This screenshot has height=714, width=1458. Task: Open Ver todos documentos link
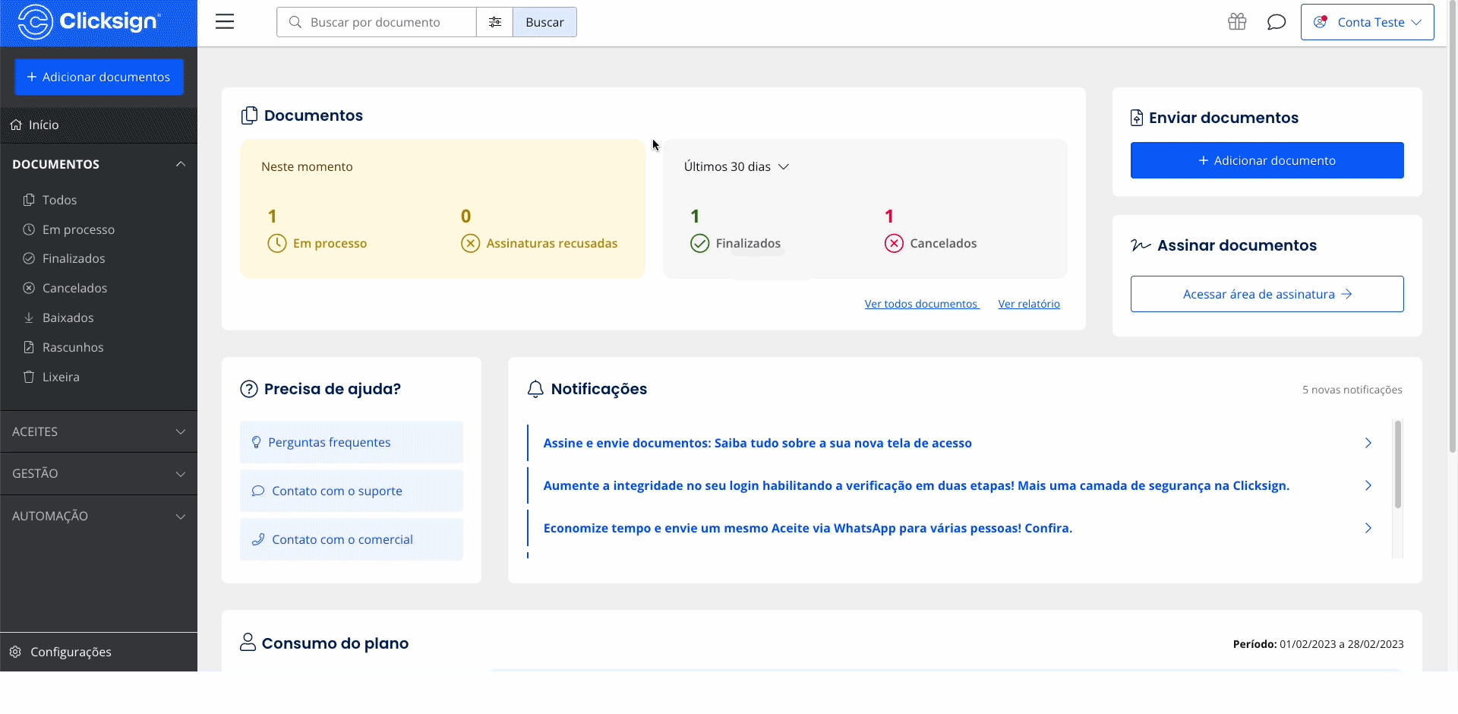tap(922, 304)
